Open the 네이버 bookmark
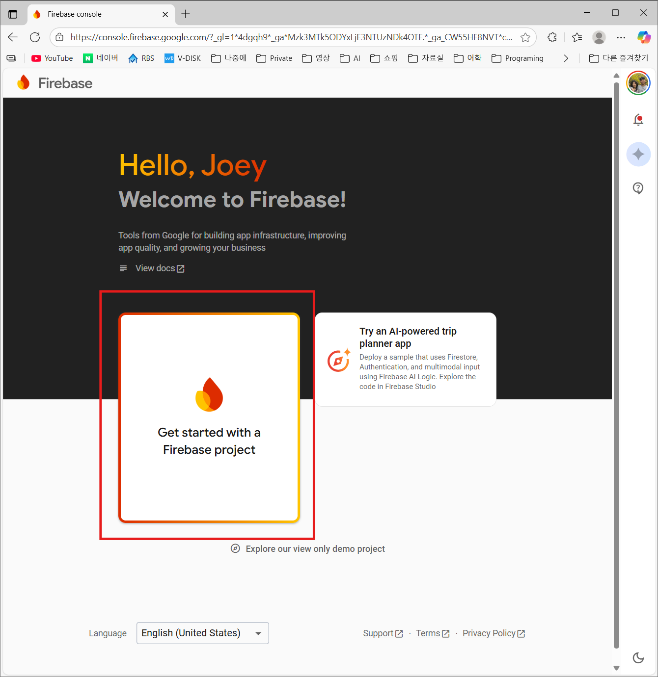Image resolution: width=658 pixels, height=677 pixels. pyautogui.click(x=101, y=58)
